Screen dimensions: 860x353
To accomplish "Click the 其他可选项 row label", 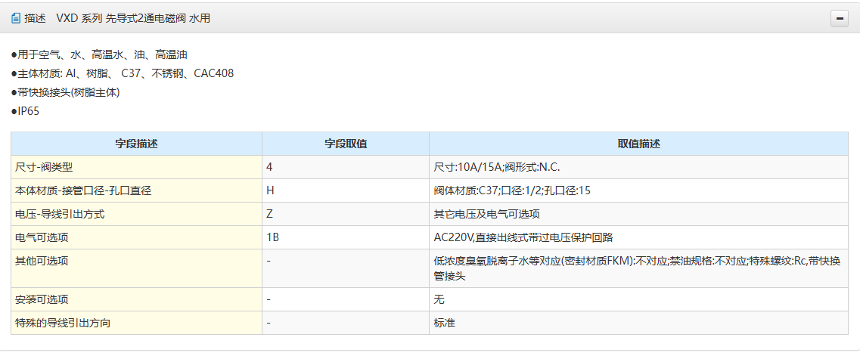I will point(42,261).
